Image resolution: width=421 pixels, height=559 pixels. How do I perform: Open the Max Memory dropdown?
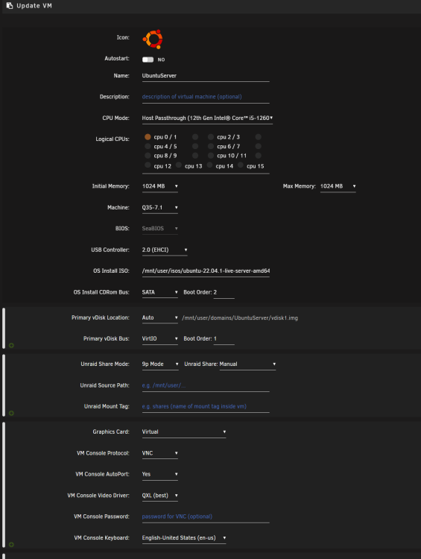point(338,186)
